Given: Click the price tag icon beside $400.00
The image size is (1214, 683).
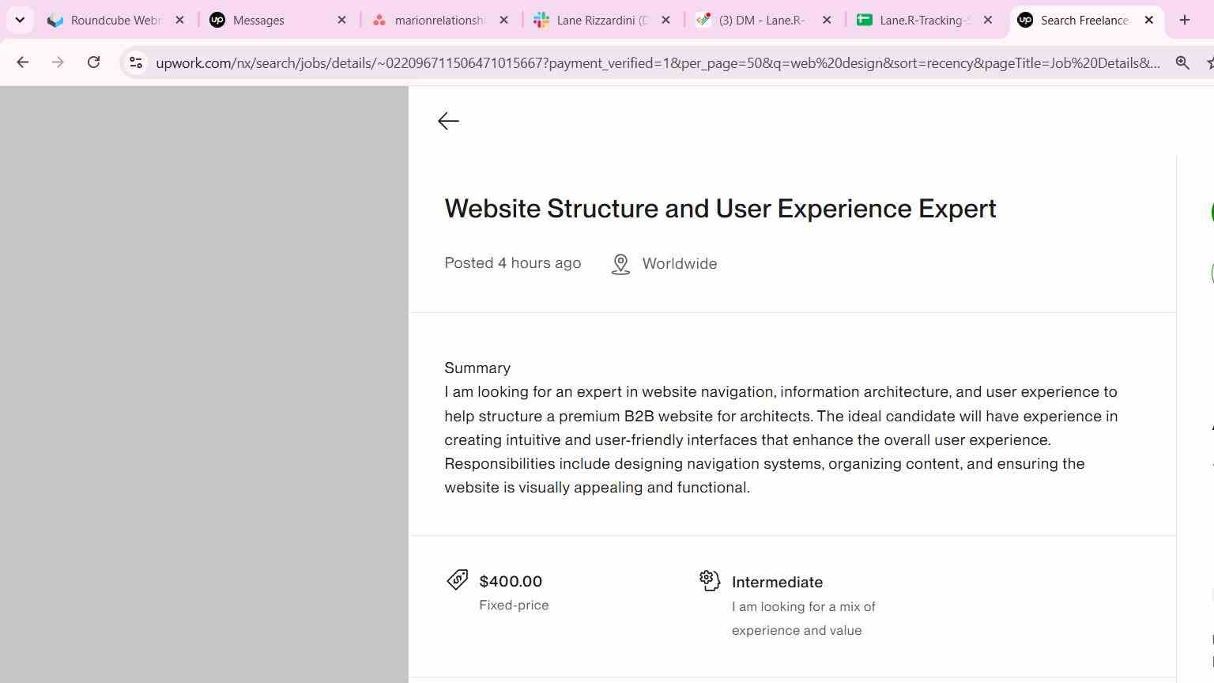Looking at the screenshot, I should [x=457, y=579].
